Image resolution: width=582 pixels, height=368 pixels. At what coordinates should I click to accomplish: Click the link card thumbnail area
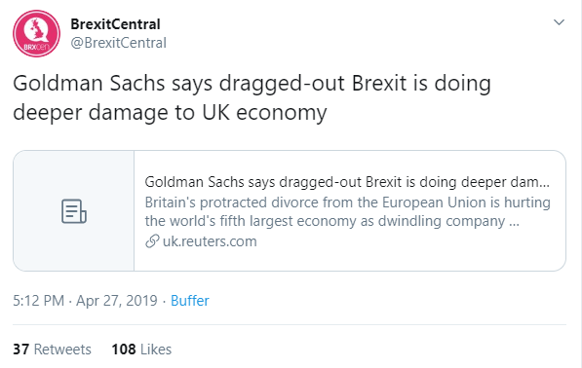[x=74, y=210]
